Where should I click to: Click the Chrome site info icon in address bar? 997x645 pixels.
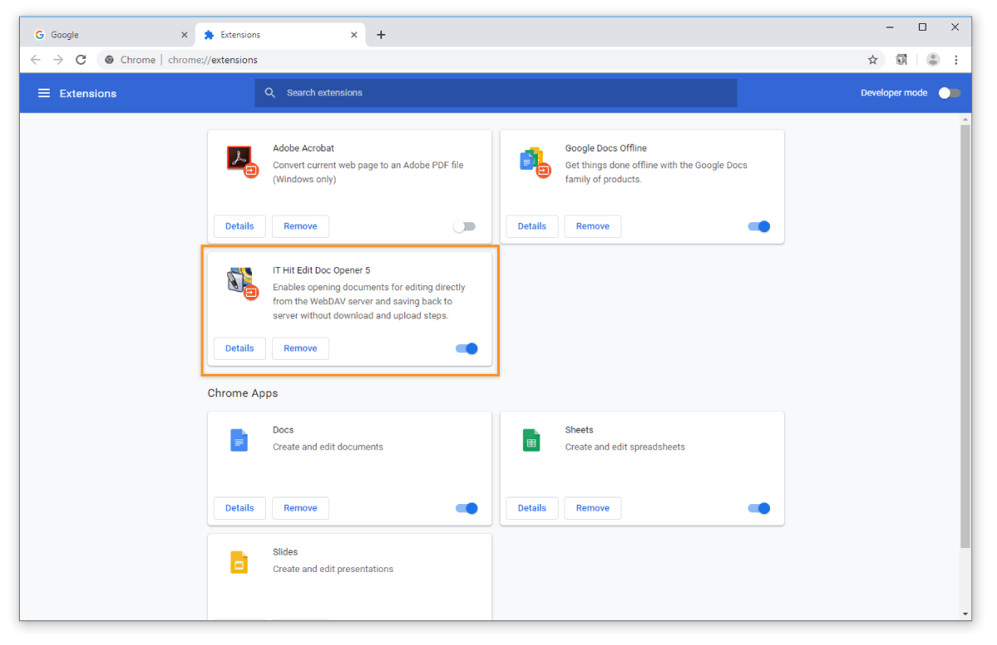(109, 60)
